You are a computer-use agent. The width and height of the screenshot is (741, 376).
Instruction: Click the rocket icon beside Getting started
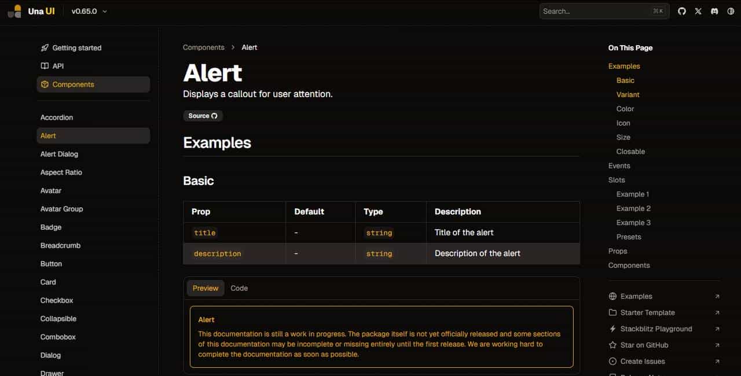[45, 48]
